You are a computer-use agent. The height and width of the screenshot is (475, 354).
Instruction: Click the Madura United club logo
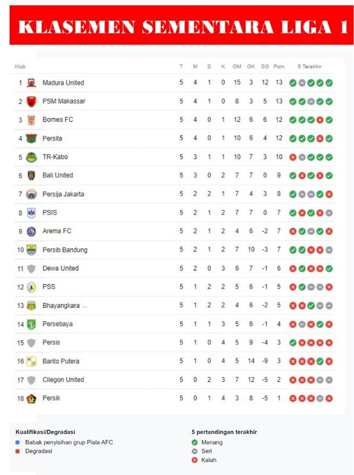pos(31,83)
